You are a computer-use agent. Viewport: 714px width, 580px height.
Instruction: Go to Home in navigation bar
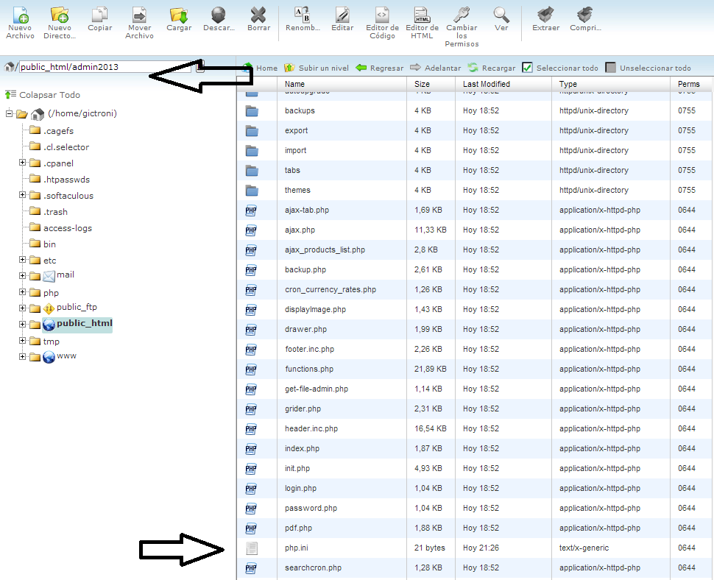[266, 68]
